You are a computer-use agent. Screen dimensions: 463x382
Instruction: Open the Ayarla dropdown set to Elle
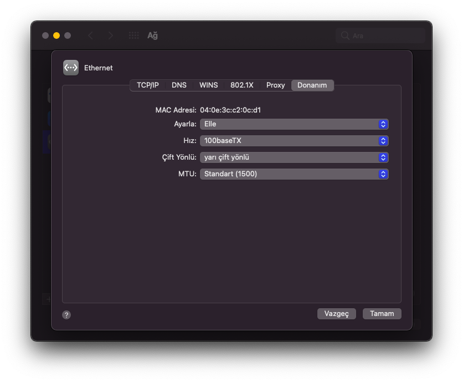pos(294,124)
